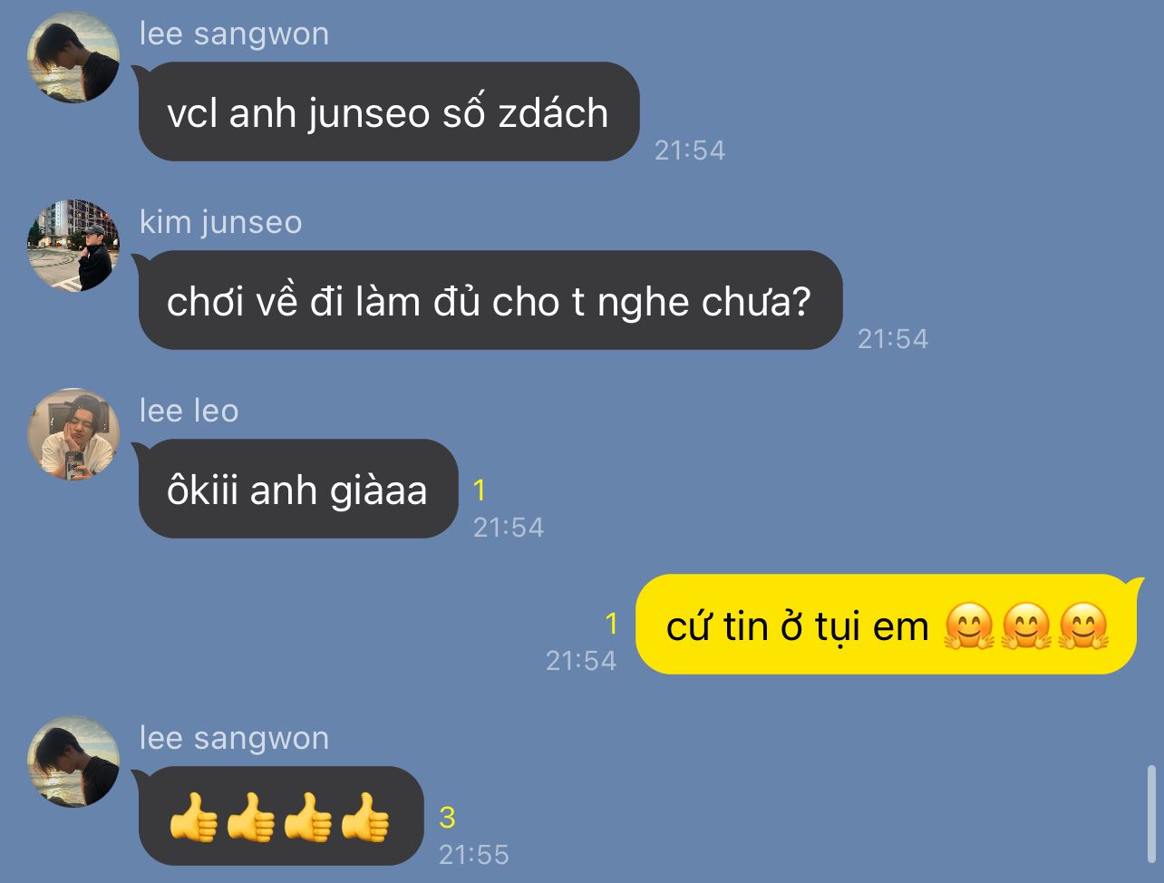Click the first hugging face emoji
The width and height of the screenshot is (1164, 883).
click(x=969, y=626)
